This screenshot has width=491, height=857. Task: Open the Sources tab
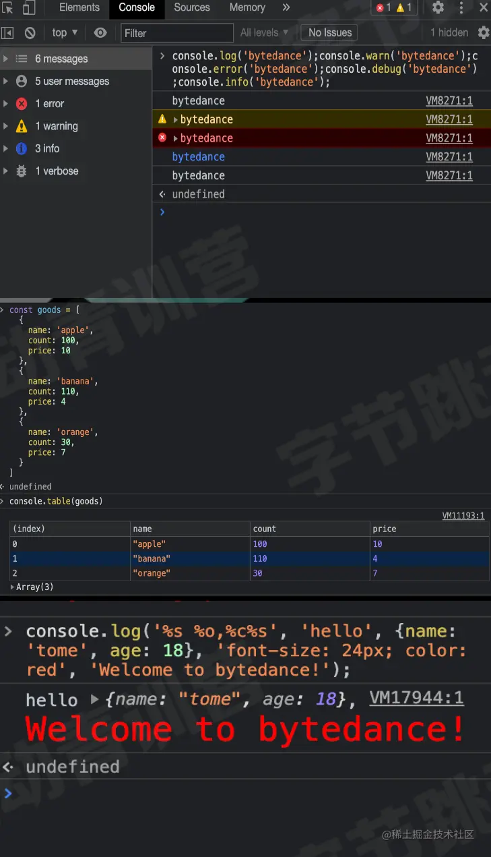pyautogui.click(x=192, y=7)
